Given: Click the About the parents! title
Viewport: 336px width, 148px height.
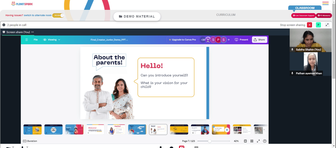Looking at the screenshot, I should click(x=109, y=60).
